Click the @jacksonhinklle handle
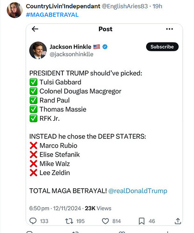The image size is (194, 233). tap(72, 55)
